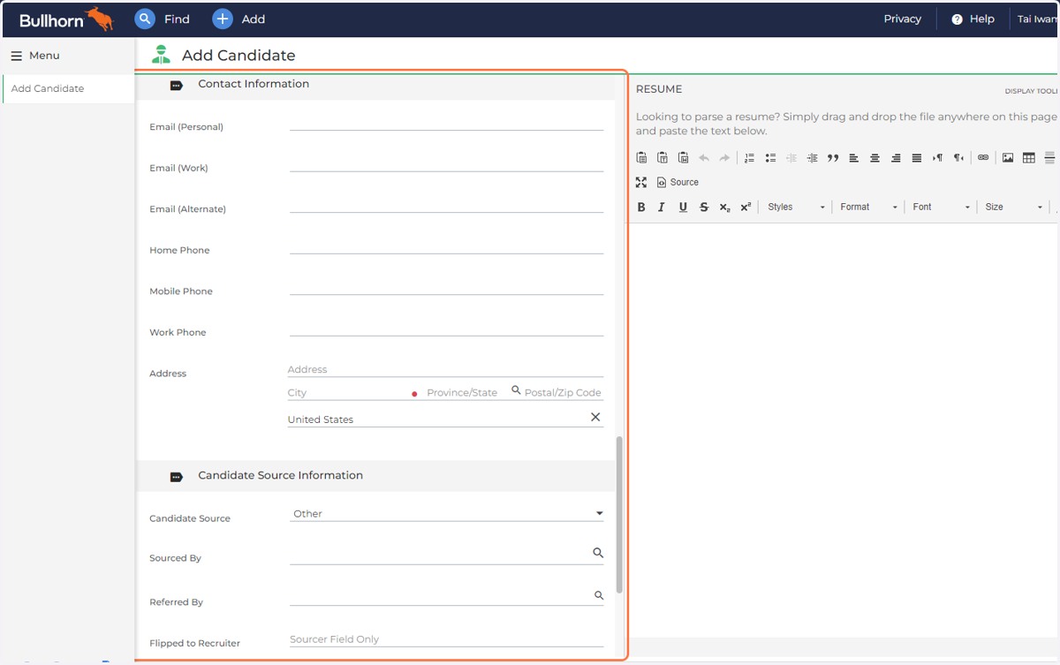The height and width of the screenshot is (665, 1060).
Task: Toggle Italic formatting
Action: pos(662,207)
